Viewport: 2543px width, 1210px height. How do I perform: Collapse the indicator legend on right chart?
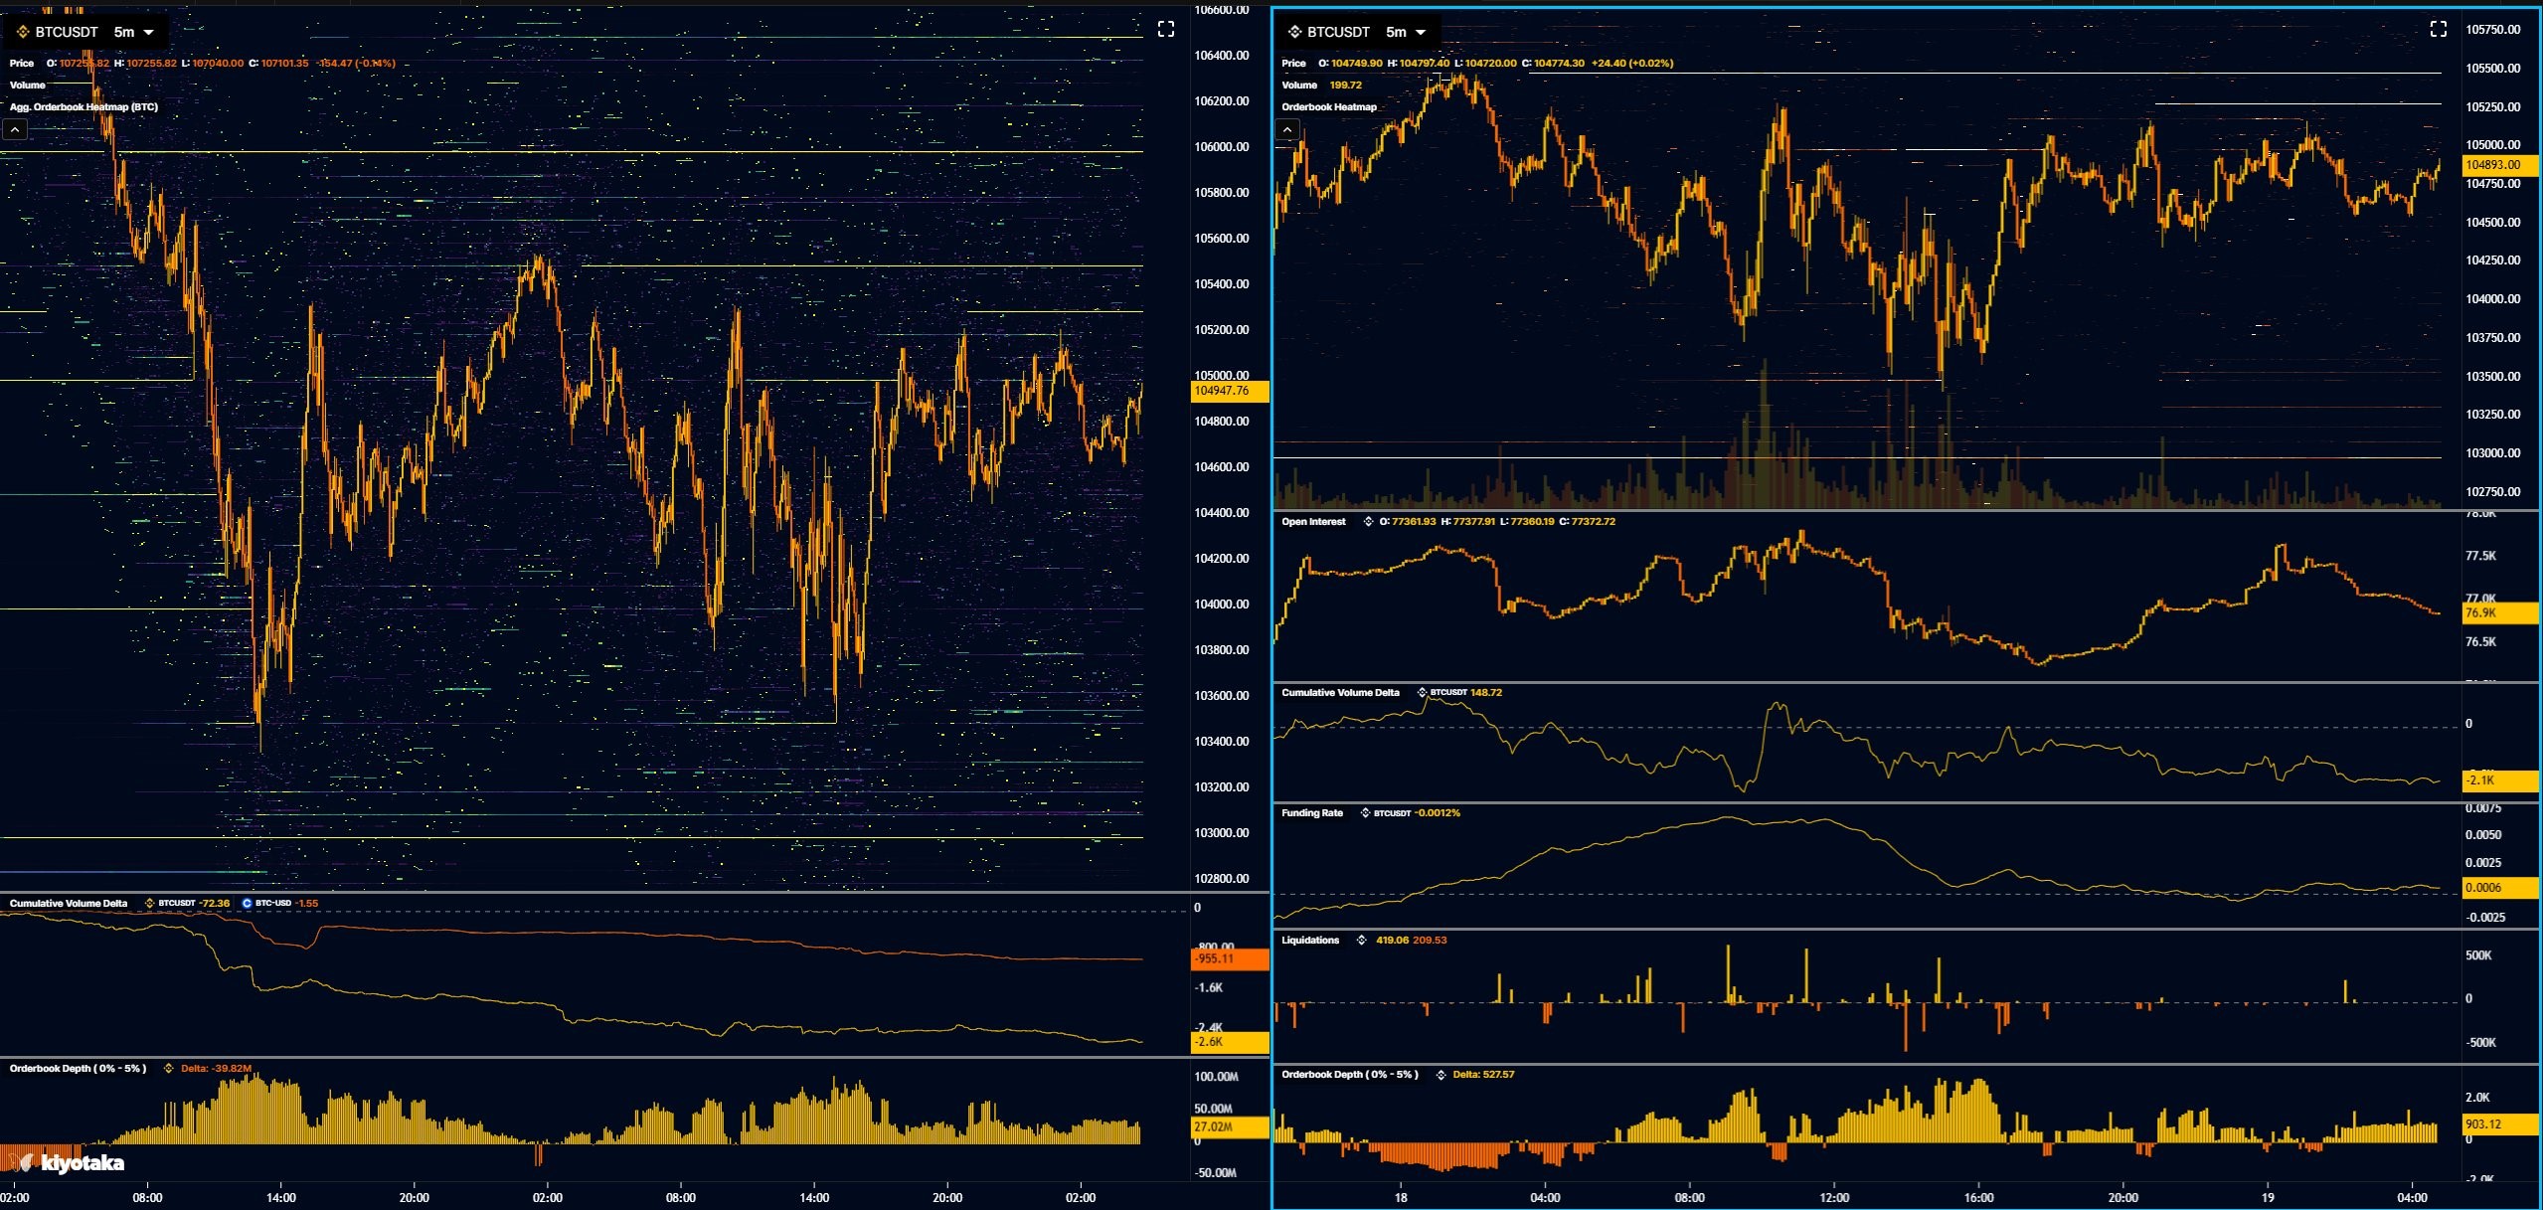1287,129
